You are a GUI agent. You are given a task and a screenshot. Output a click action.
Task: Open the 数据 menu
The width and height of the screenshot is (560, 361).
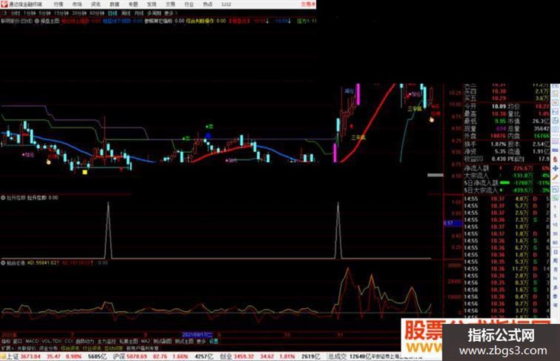click(x=114, y=4)
